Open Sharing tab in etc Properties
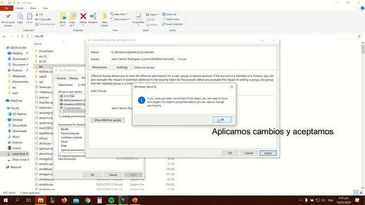The width and height of the screenshot is (365, 205). pyautogui.click(x=74, y=78)
